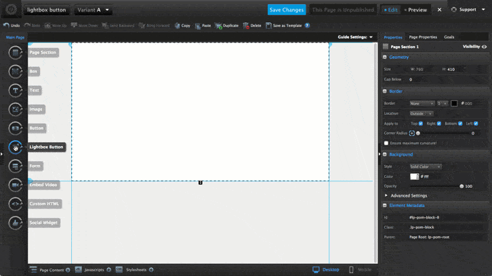This screenshot has height=276, width=492.
Task: Switch to the Page Properties tab
Action: [x=423, y=37]
